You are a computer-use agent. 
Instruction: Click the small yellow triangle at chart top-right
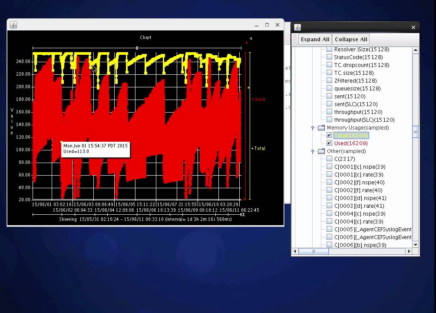[x=251, y=38]
